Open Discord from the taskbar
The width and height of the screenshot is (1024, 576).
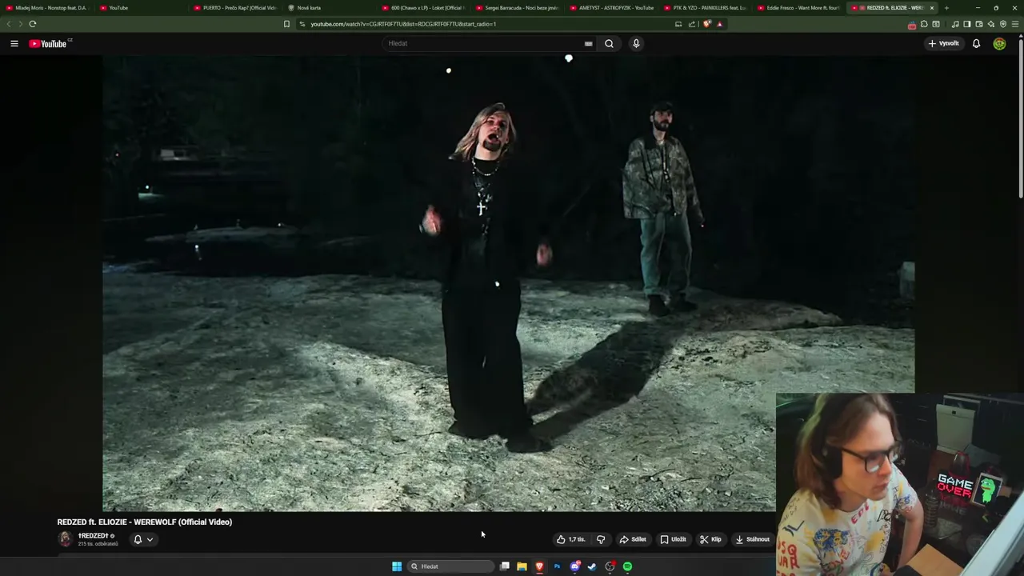[574, 566]
